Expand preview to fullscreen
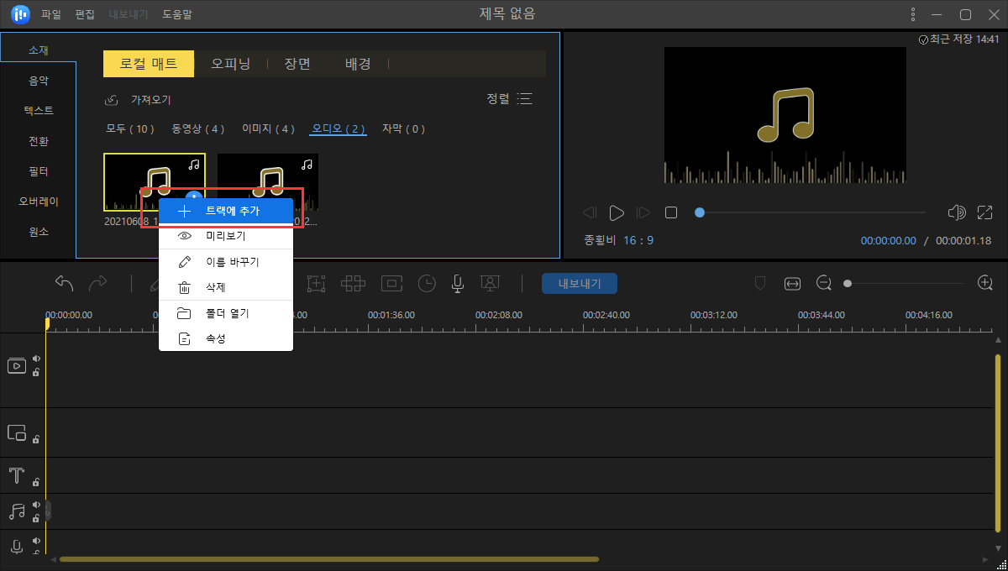The width and height of the screenshot is (1008, 571). point(984,212)
